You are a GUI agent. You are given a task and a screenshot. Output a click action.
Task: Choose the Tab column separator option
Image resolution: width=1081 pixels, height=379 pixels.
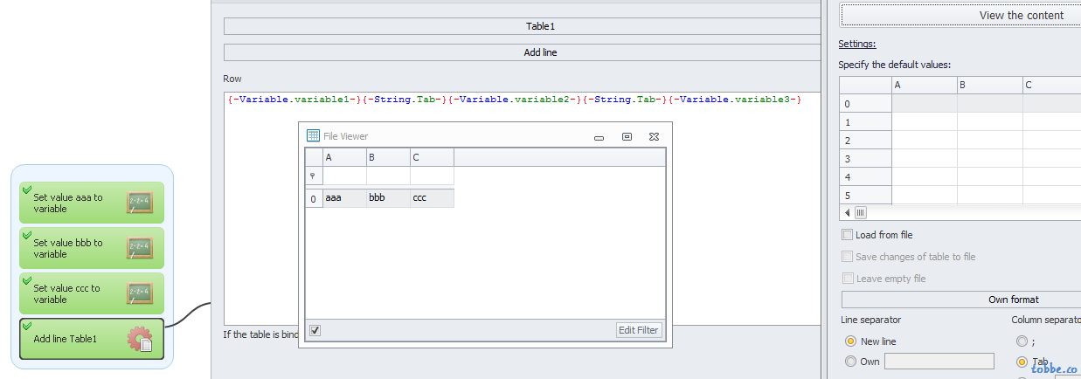(x=1022, y=362)
